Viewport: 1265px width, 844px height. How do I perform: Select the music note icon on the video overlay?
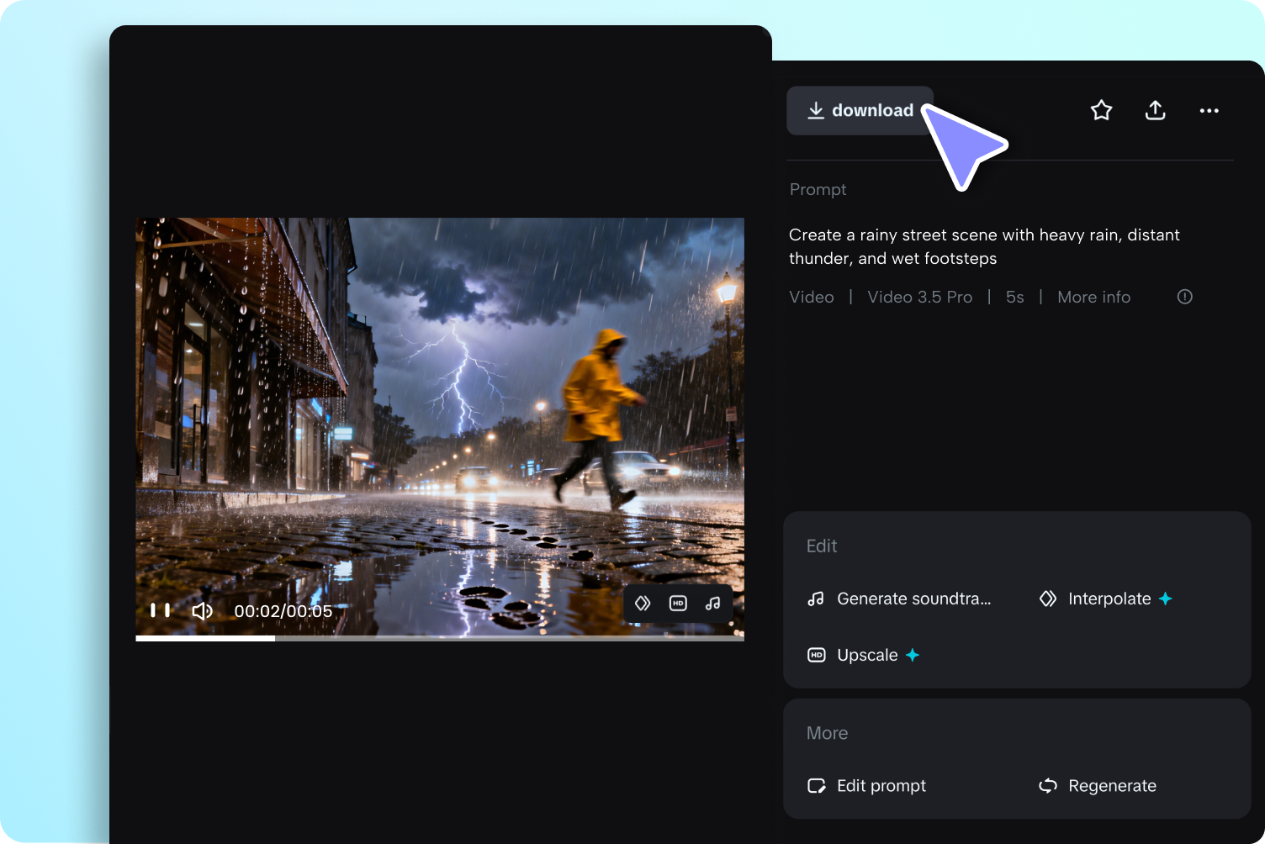(x=712, y=603)
